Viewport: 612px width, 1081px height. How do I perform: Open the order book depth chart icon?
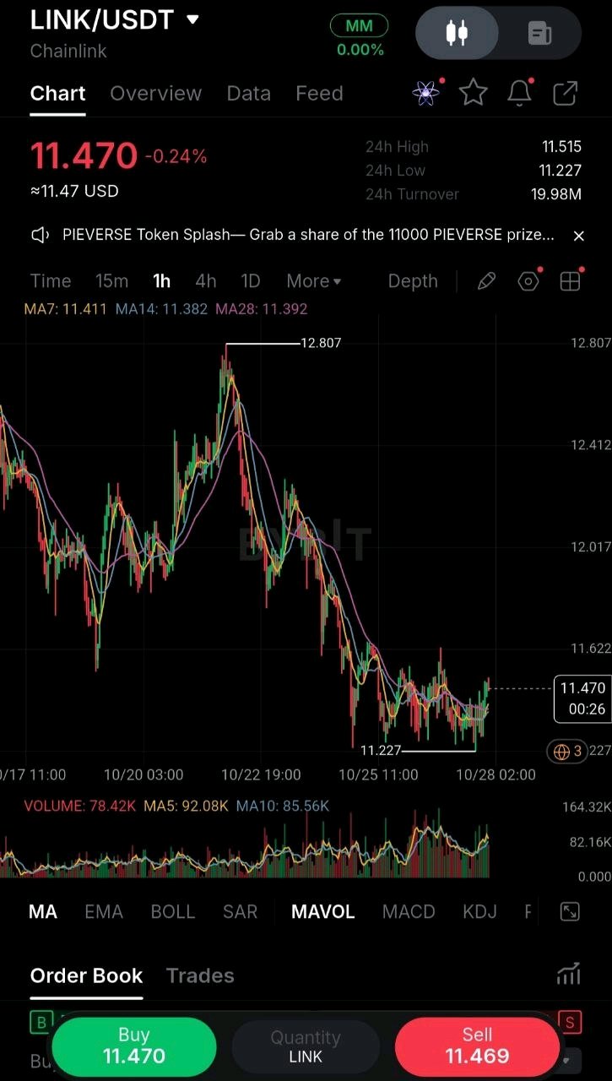pyautogui.click(x=569, y=974)
